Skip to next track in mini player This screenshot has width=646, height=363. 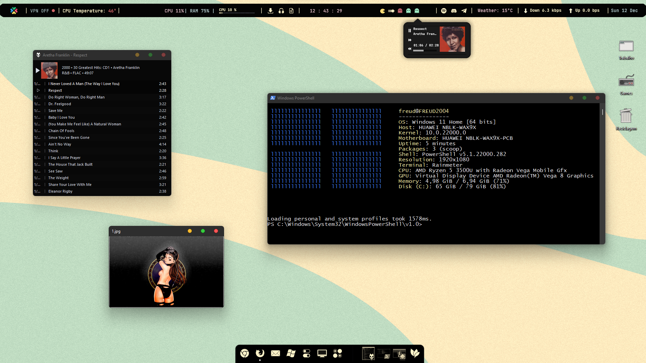410,40
